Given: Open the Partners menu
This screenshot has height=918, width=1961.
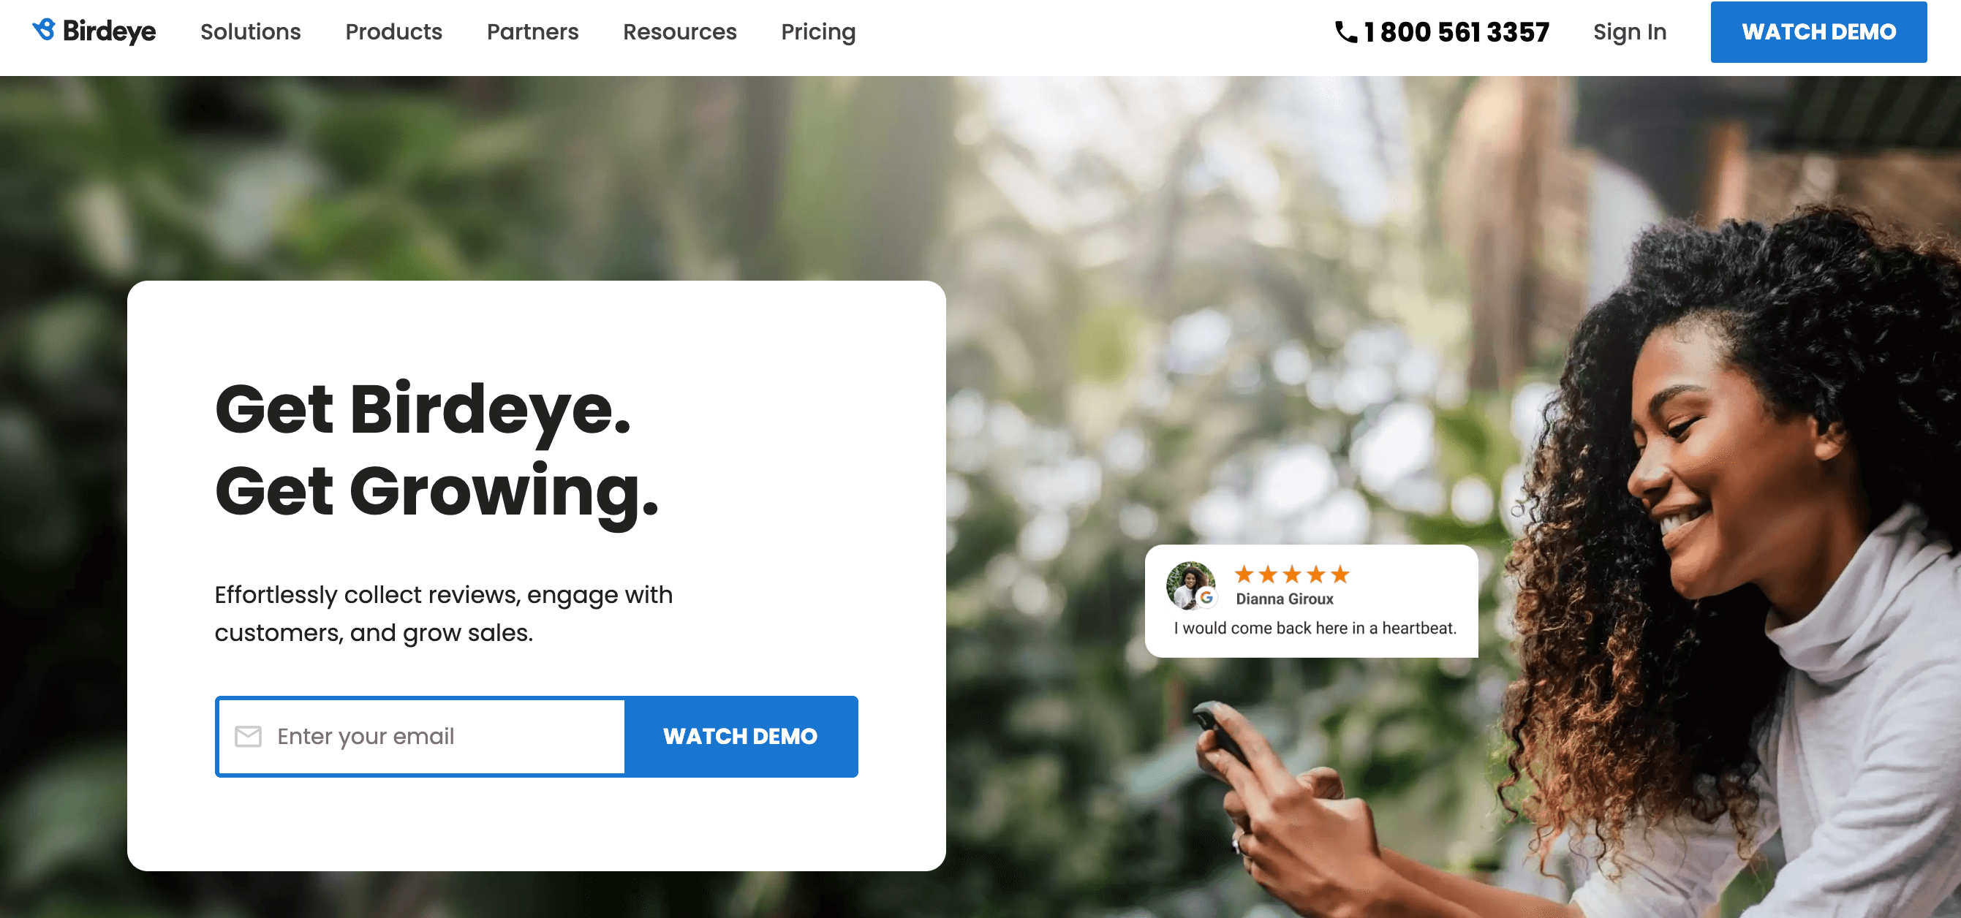Looking at the screenshot, I should tap(532, 32).
